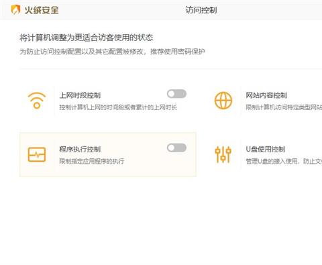The width and height of the screenshot is (322, 265).
Task: Click description starting with 限制计算机访问特定类型网站
Action: point(284,107)
